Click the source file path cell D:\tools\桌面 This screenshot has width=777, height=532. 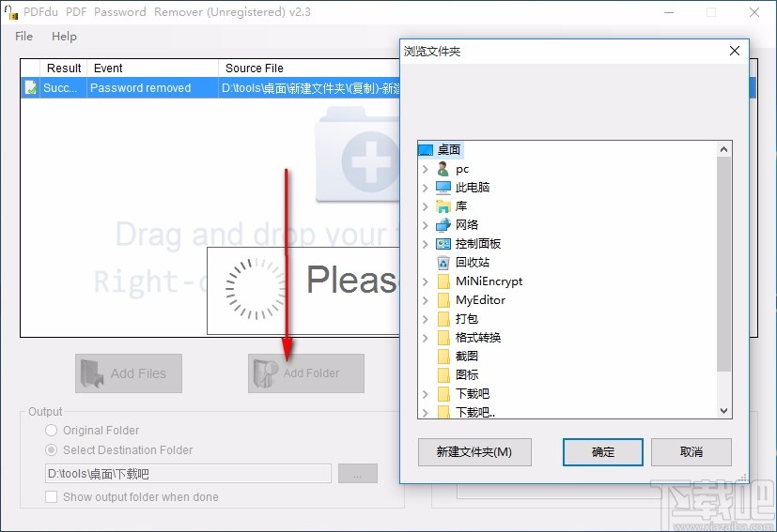click(309, 87)
